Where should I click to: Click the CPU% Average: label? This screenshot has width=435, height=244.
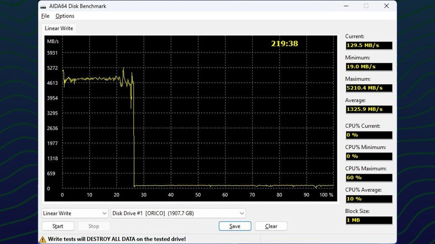(363, 190)
